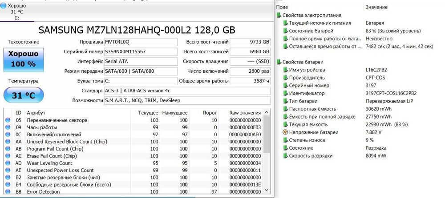This screenshot has width=445, height=198.
Task: Select the value 8094 mW
Action: 376,155
